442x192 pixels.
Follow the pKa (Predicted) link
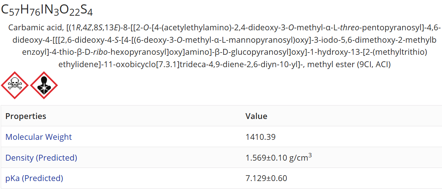pyautogui.click(x=34, y=178)
